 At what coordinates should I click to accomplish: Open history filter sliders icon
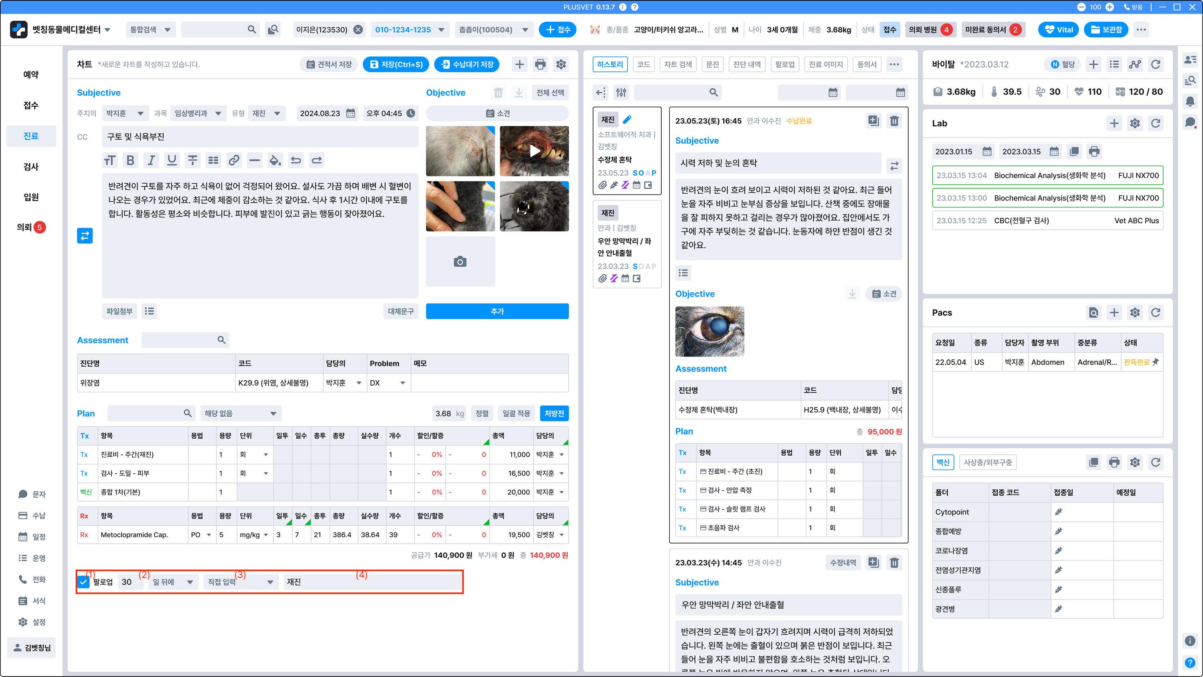(x=621, y=93)
